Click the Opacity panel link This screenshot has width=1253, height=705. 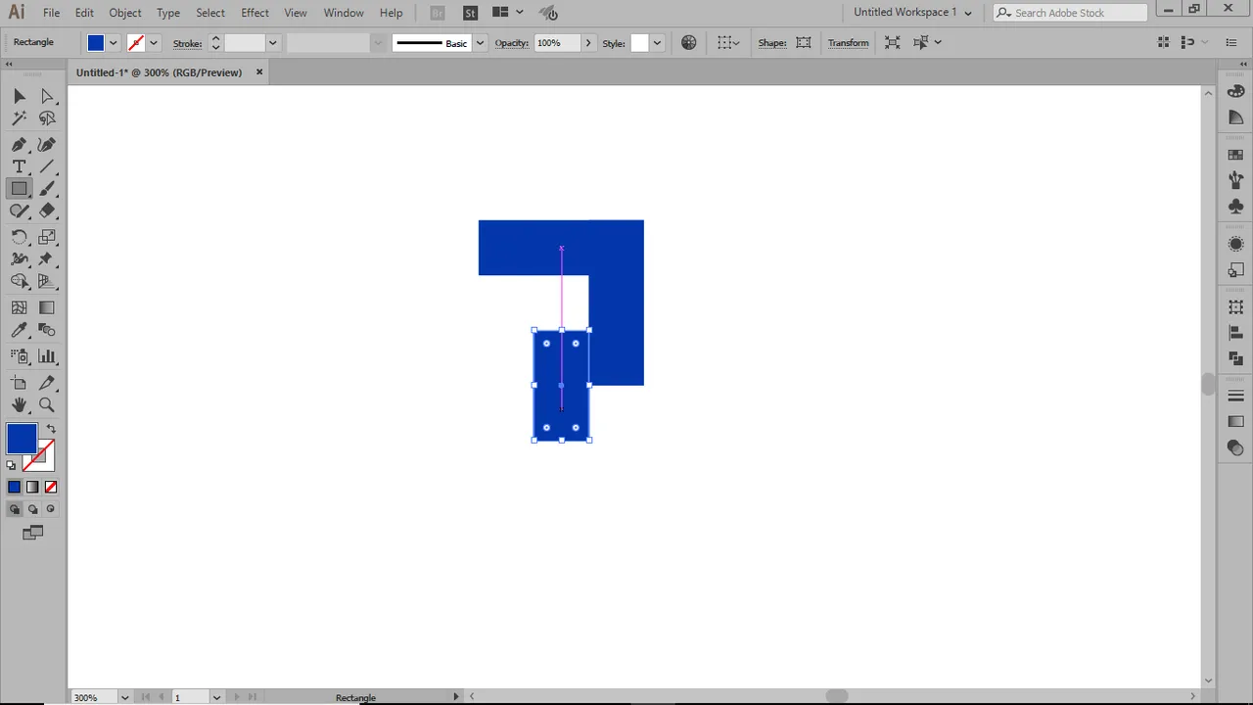click(512, 43)
